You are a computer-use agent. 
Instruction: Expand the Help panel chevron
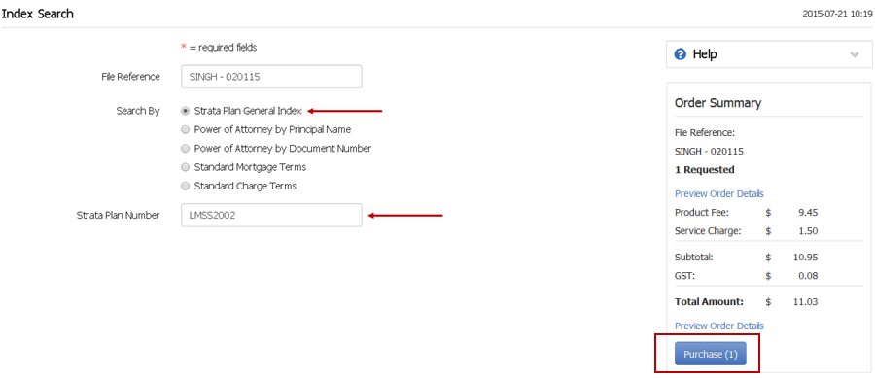click(855, 54)
